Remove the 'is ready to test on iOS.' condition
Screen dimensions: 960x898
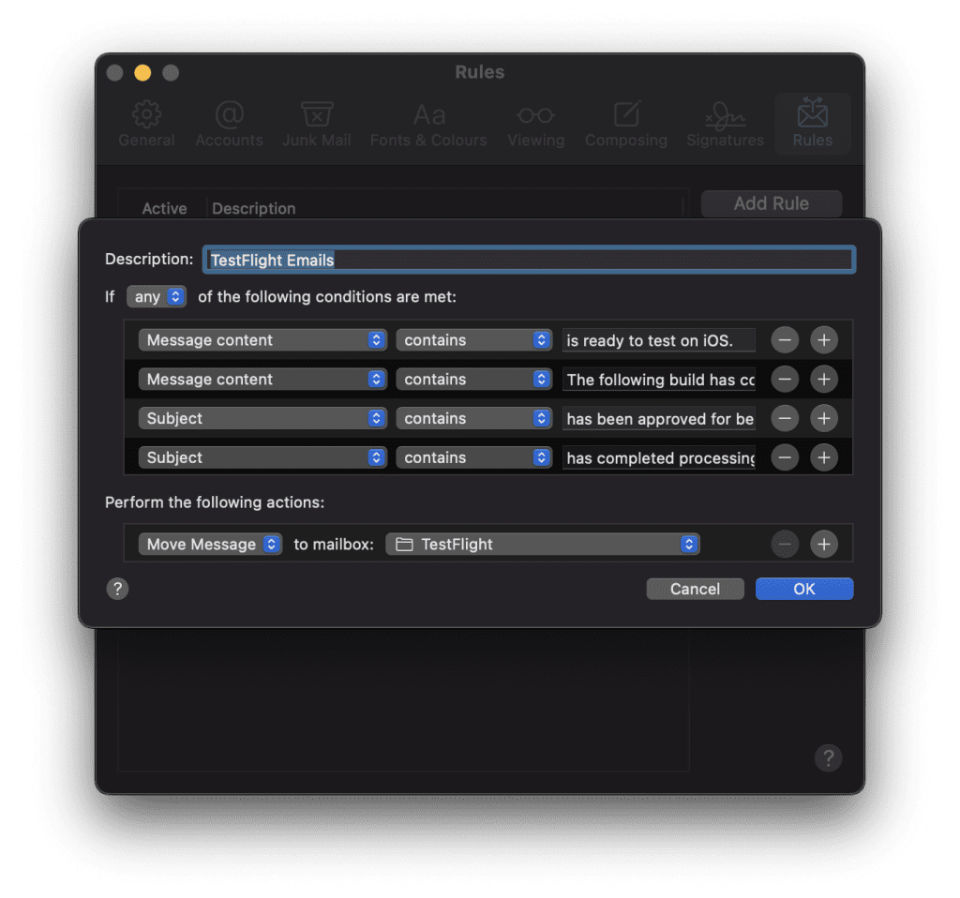tap(785, 340)
